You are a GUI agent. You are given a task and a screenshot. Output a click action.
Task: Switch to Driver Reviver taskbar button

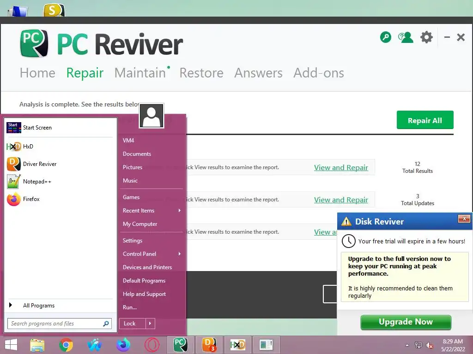click(209, 345)
